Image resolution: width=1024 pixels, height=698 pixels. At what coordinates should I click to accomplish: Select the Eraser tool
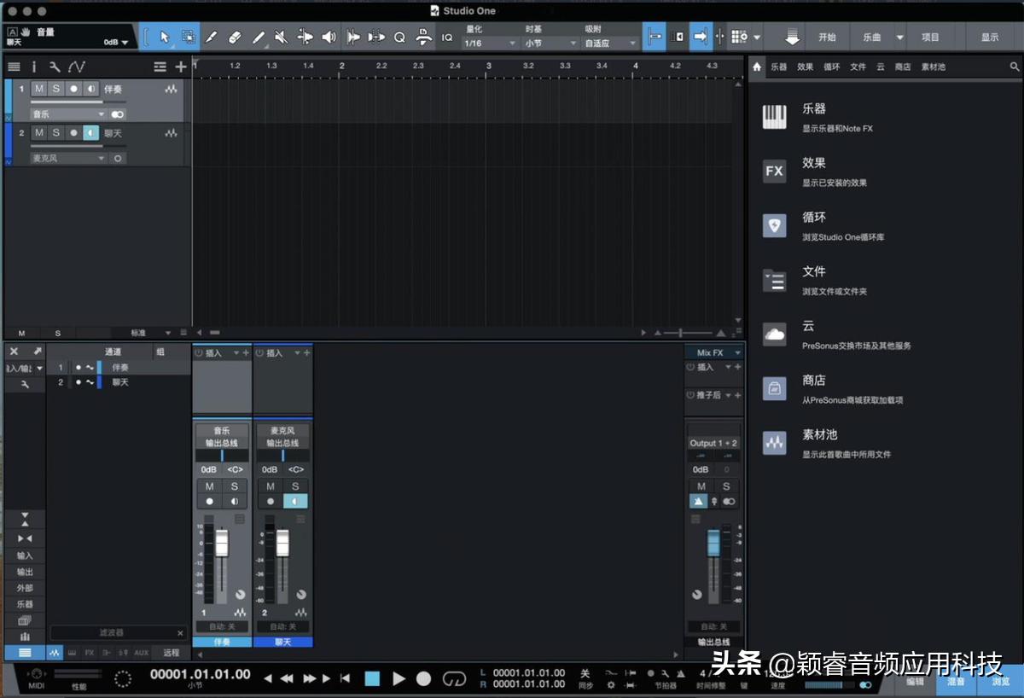234,37
